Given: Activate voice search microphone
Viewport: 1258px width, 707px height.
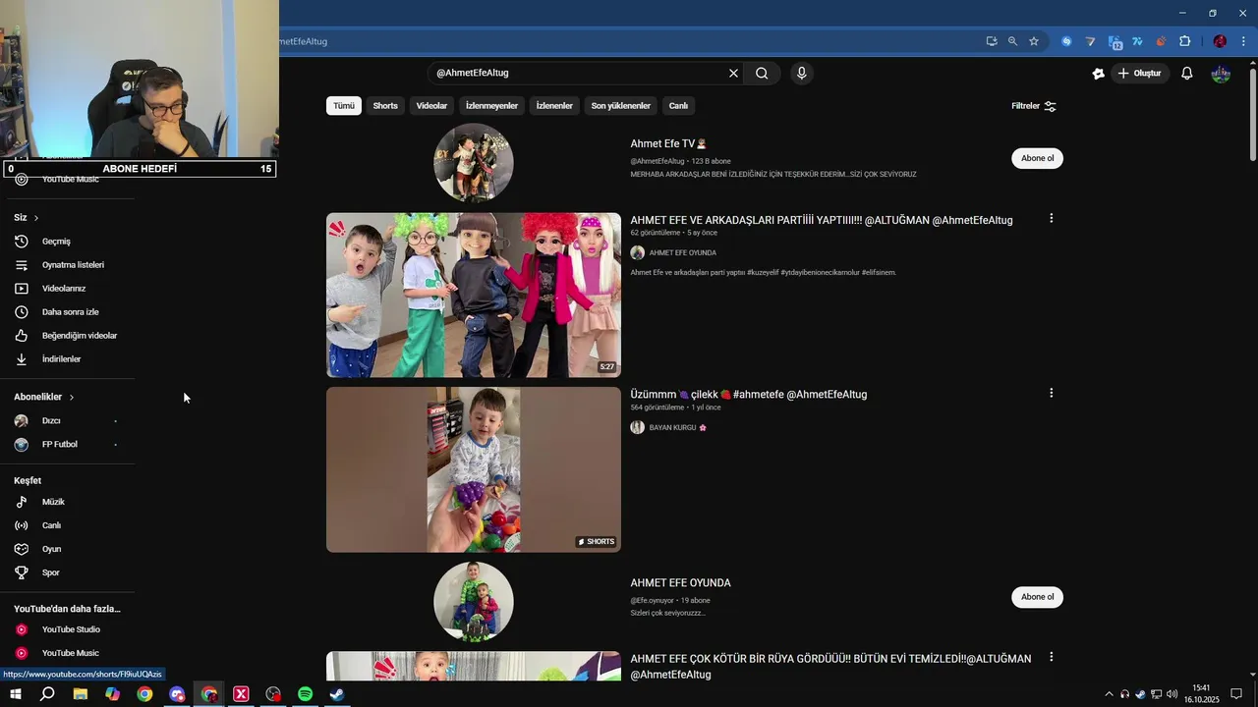Looking at the screenshot, I should tap(802, 73).
